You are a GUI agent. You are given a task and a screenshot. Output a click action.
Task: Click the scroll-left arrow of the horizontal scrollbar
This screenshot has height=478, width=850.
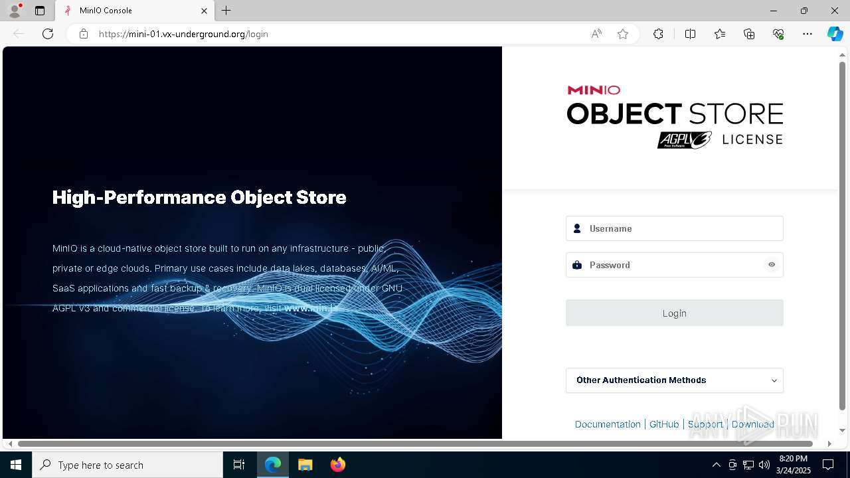[x=10, y=443]
